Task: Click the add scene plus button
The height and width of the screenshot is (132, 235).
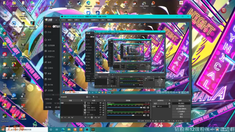Action: tap(62, 117)
